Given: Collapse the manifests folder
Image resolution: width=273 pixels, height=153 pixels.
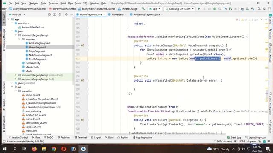Looking at the screenshot, I should click(x=12, y=23).
